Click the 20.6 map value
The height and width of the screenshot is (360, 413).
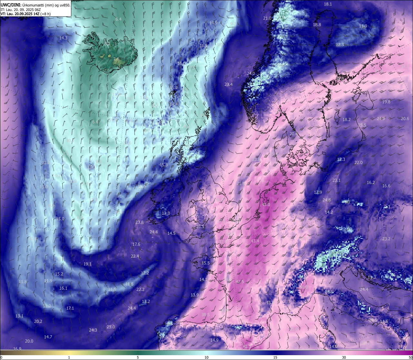405,118
